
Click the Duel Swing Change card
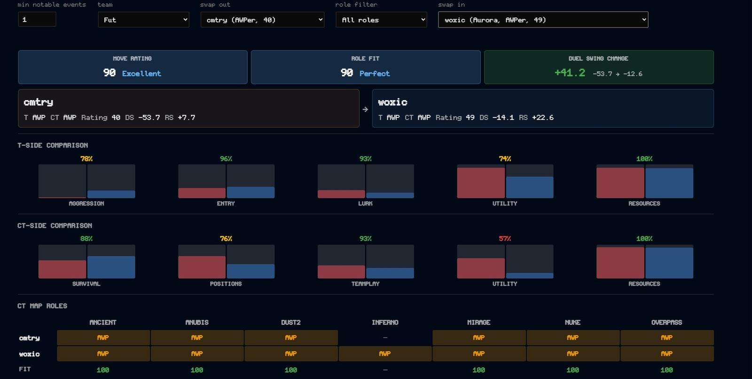(599, 67)
